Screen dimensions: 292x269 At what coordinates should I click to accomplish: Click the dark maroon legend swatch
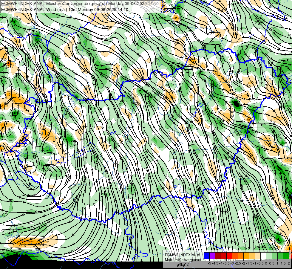pos(218,256)
